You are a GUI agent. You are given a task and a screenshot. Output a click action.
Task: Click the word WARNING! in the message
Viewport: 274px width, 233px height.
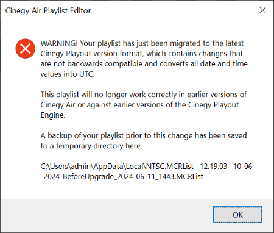59,43
